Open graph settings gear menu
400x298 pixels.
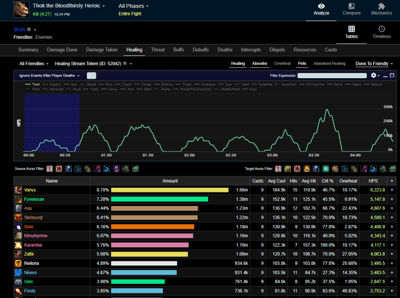pos(374,75)
